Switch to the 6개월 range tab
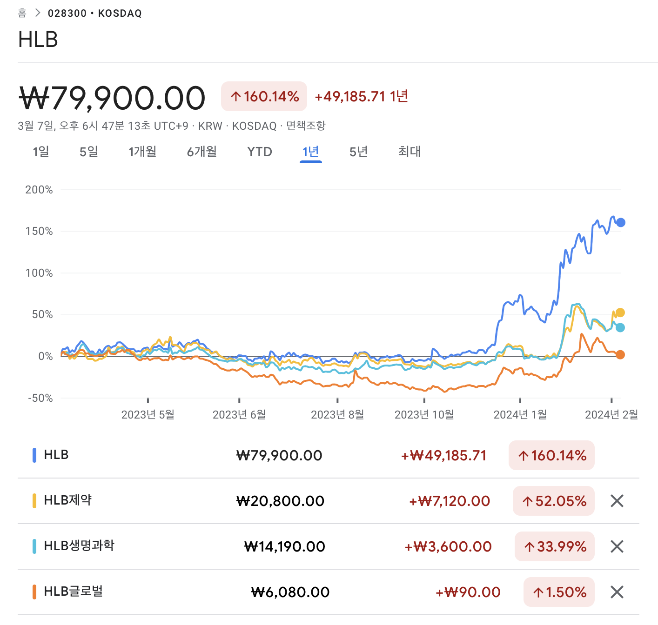 click(202, 152)
